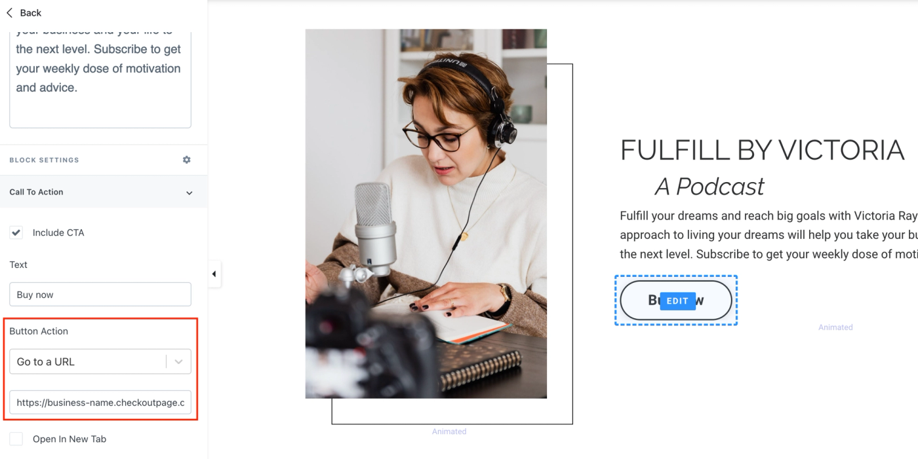The width and height of the screenshot is (918, 459).
Task: Click the podcast description paragraph in preview
Action: point(768,235)
